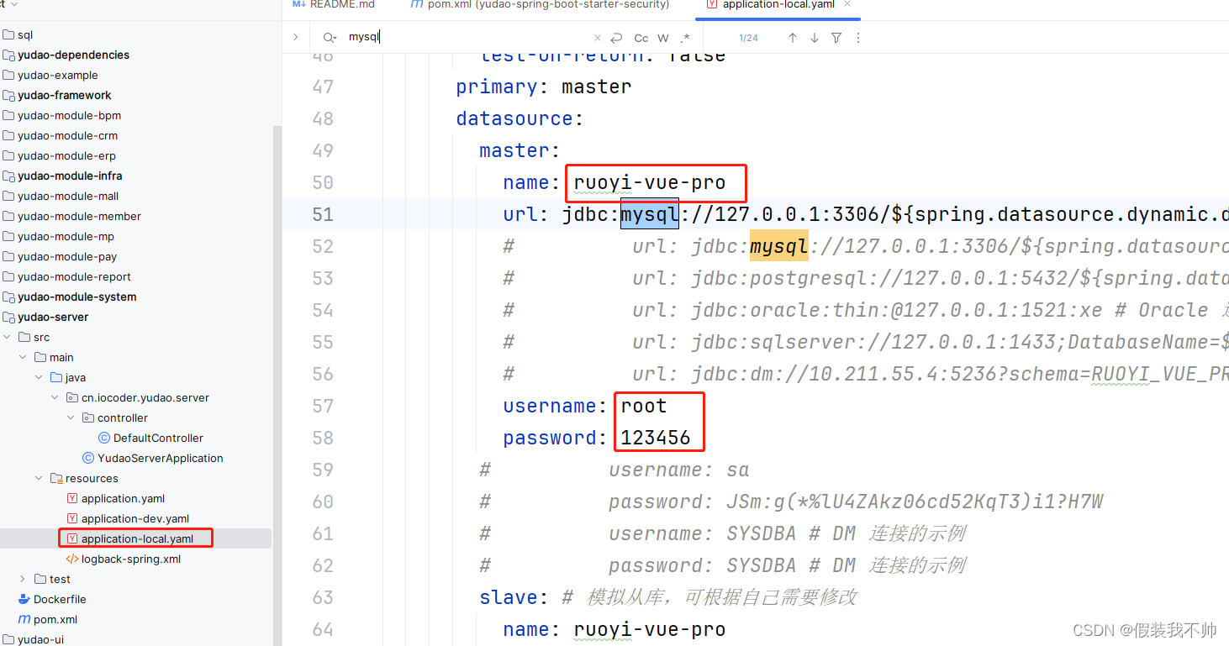Image resolution: width=1229 pixels, height=646 pixels.
Task: Open search more options three-dot menu
Action: (x=857, y=38)
